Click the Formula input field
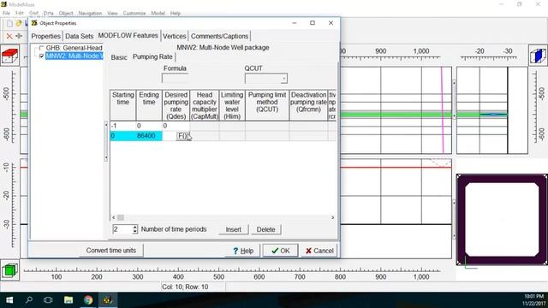Viewport: 548px width, 308px height. click(175, 78)
